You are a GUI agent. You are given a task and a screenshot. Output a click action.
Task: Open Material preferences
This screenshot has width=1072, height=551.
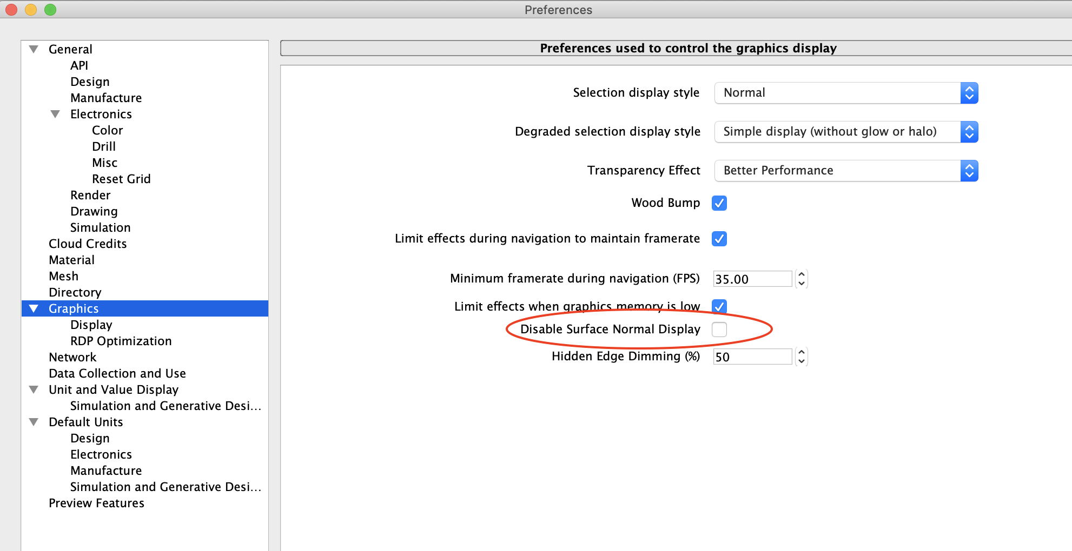tap(71, 260)
